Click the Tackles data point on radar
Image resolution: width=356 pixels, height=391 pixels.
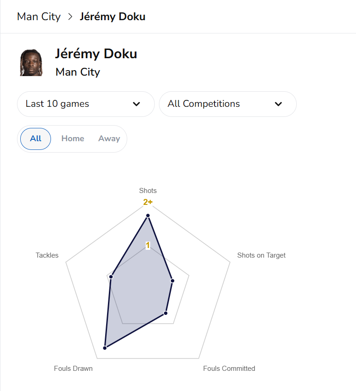[111, 276]
